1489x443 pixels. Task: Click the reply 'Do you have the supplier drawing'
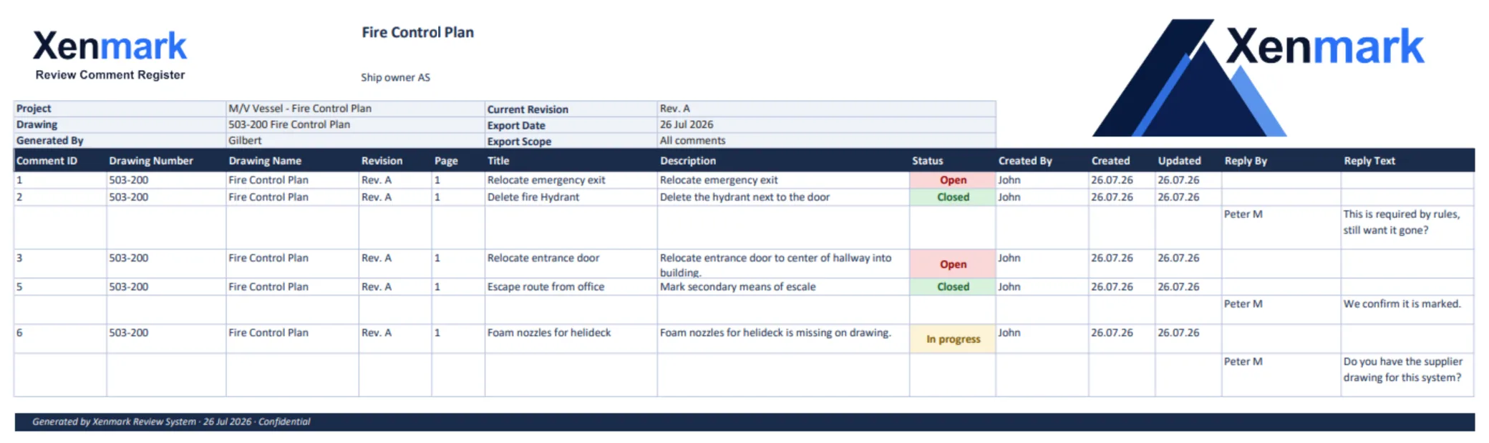coord(1402,369)
